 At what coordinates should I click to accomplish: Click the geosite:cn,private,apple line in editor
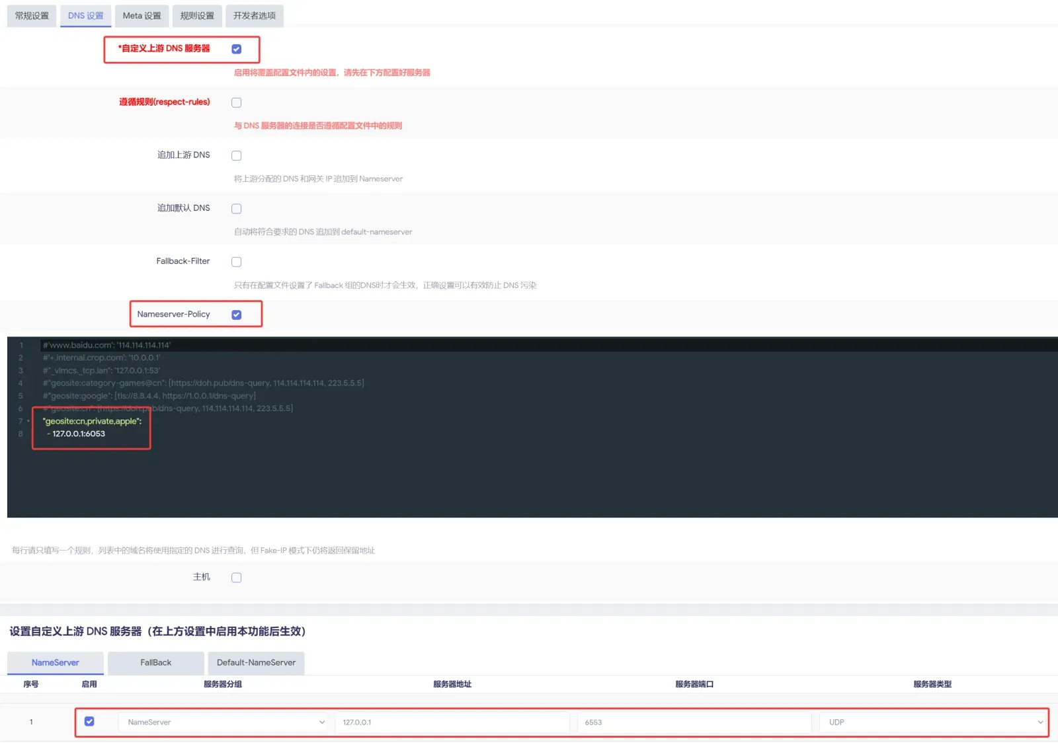click(92, 421)
